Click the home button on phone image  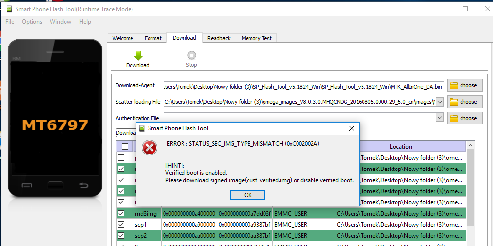pos(55,185)
